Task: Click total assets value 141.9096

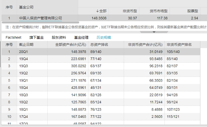Action: [79, 95]
